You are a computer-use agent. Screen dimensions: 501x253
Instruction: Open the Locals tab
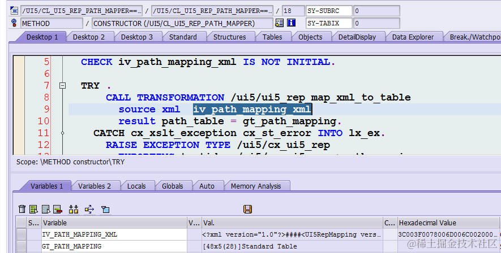(x=136, y=186)
